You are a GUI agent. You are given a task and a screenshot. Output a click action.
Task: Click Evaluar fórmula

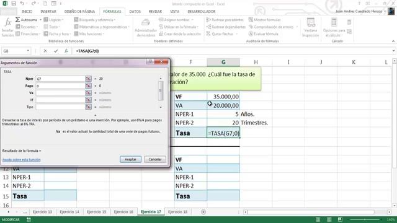tap(263, 34)
